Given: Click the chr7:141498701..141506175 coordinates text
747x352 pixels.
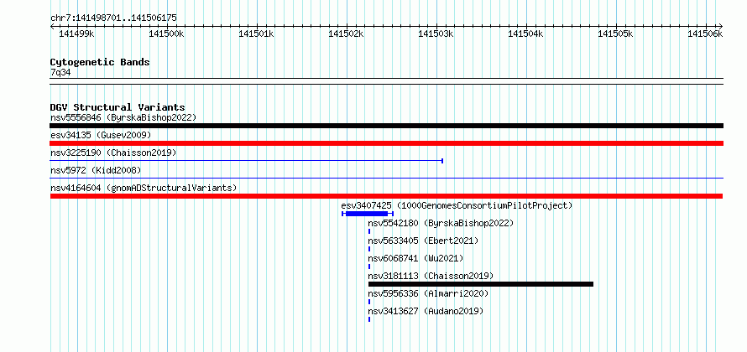Looking at the screenshot, I should [x=113, y=18].
